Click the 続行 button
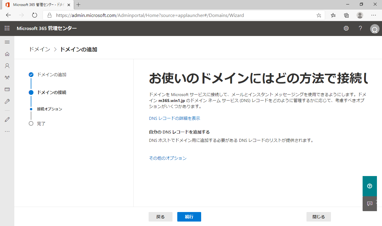Viewport: 382px width, 226px height. tap(189, 217)
